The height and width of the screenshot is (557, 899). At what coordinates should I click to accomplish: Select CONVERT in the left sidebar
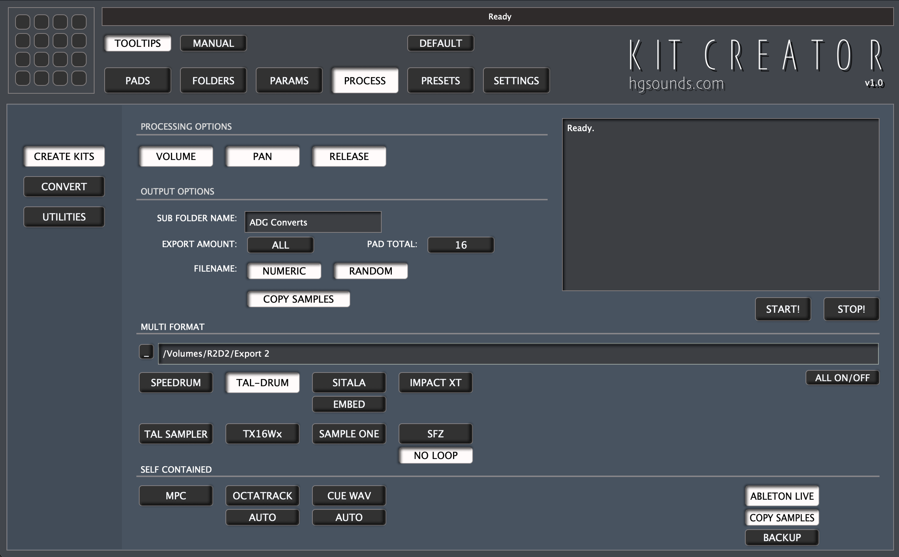64,187
